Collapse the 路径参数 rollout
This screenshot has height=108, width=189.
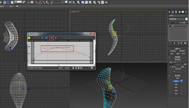pos(178,60)
